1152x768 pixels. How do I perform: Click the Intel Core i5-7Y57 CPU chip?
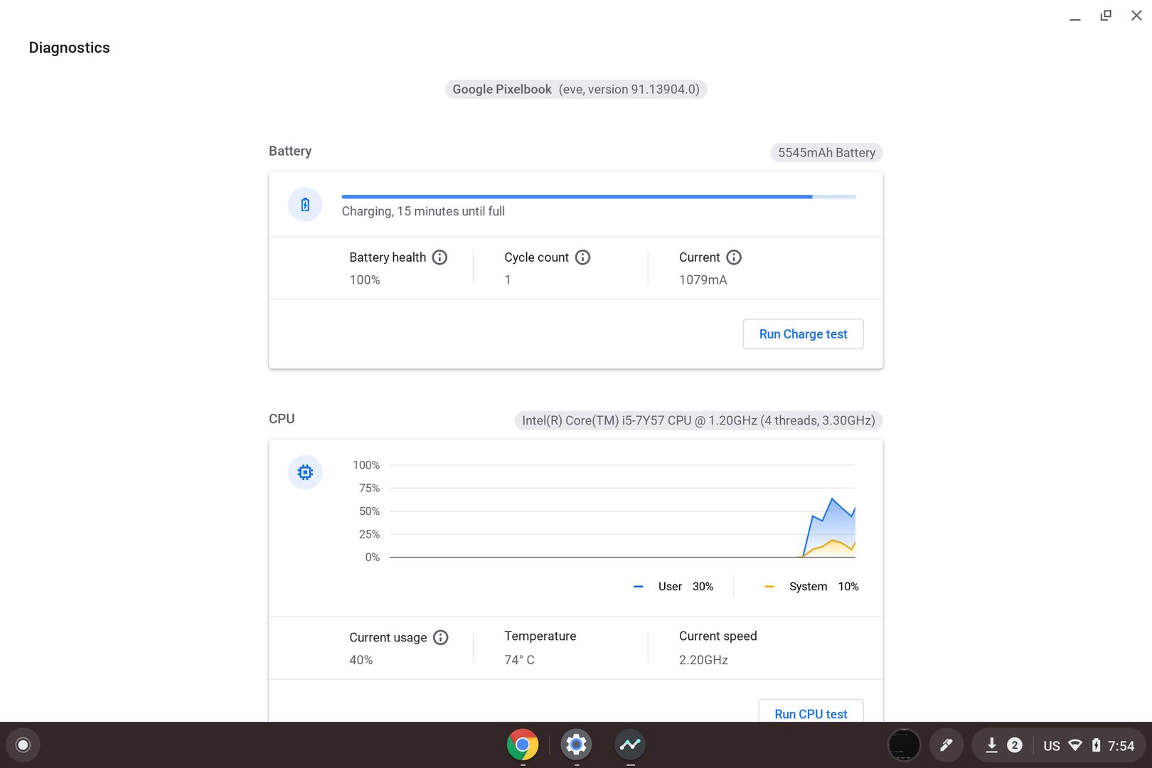pyautogui.click(x=698, y=421)
